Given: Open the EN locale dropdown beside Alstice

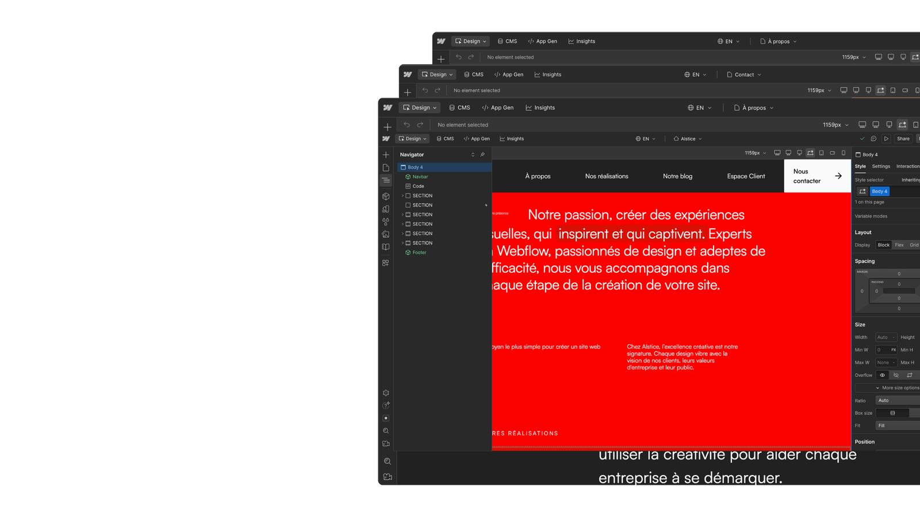Looking at the screenshot, I should click(x=646, y=138).
